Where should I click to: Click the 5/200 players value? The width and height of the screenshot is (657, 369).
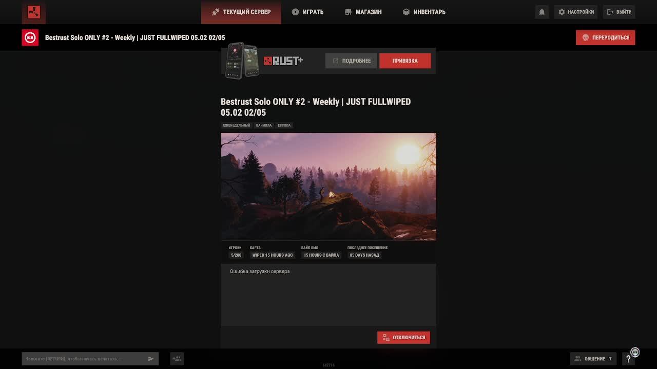(x=236, y=255)
